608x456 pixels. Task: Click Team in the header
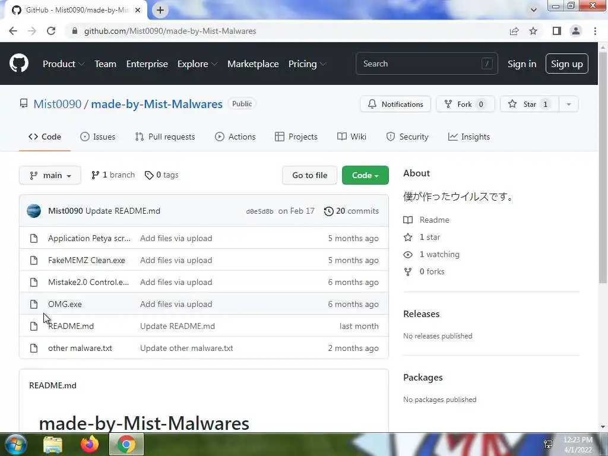pyautogui.click(x=106, y=64)
